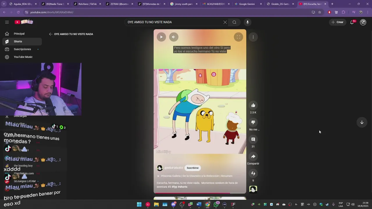Close the Google Gemini tab

pos(261,4)
